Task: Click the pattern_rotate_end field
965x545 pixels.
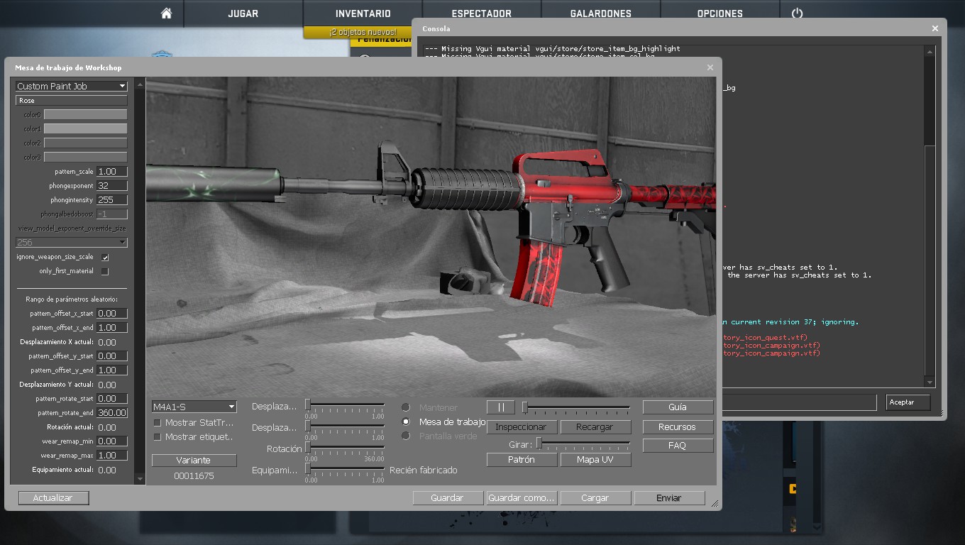Action: (x=112, y=412)
